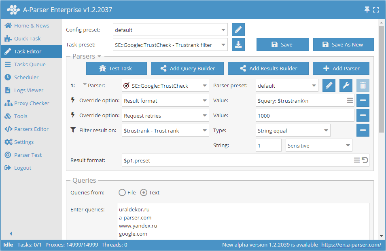386x251 pixels.
Task: Click the trash icon to delete parser
Action: (363, 86)
